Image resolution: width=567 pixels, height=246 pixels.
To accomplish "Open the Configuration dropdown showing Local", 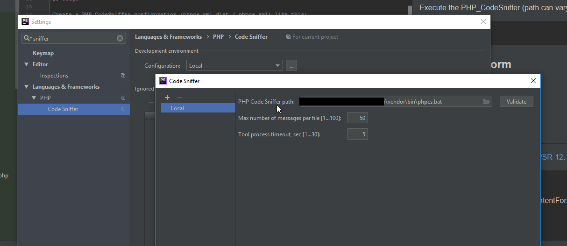I will click(x=234, y=66).
